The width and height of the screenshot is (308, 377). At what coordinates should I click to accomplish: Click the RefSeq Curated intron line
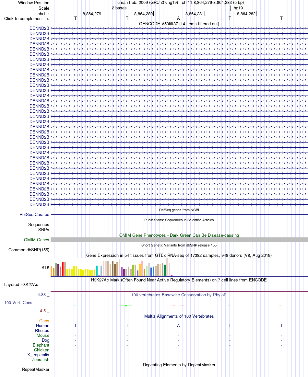click(x=179, y=214)
